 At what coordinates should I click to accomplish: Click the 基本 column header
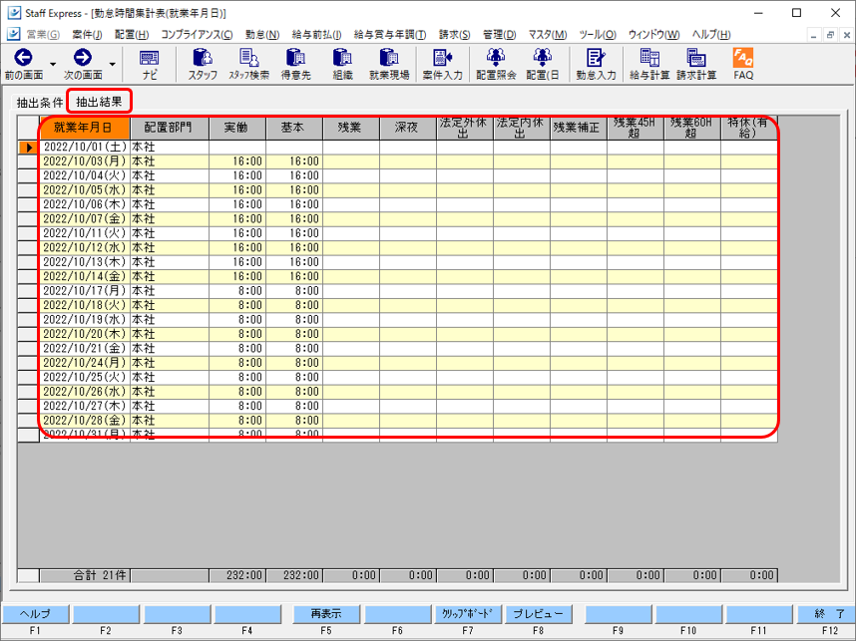tap(293, 128)
